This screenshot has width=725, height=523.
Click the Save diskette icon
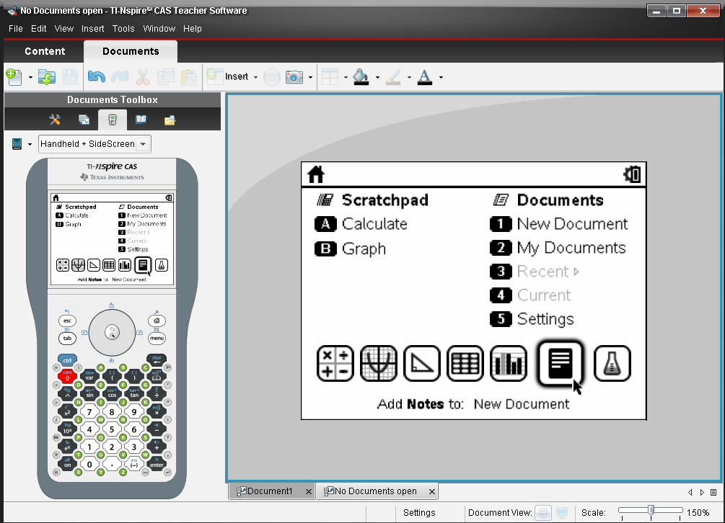pyautogui.click(x=70, y=77)
